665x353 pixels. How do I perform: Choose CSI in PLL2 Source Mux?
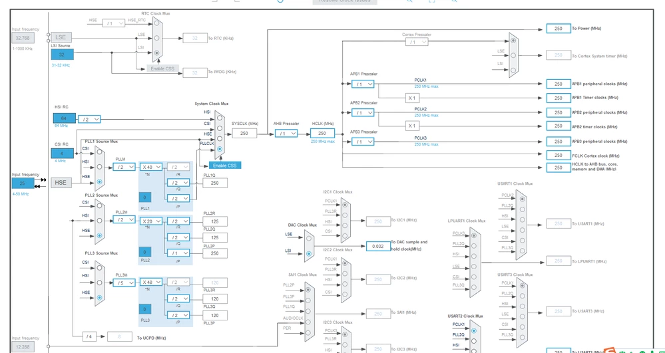click(x=99, y=206)
